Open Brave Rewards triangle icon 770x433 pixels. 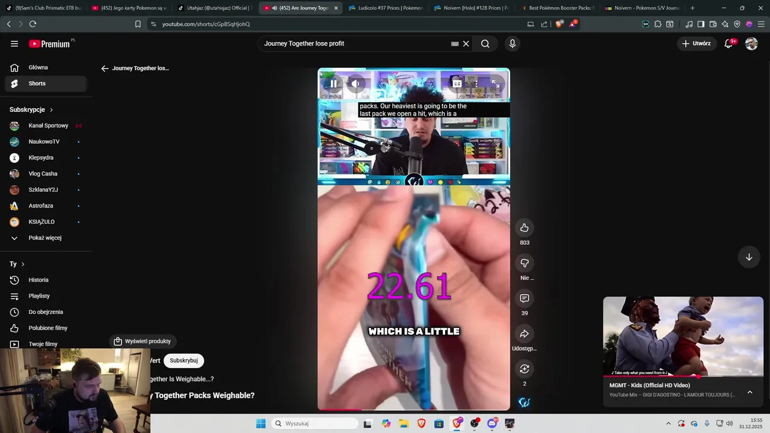tap(573, 24)
